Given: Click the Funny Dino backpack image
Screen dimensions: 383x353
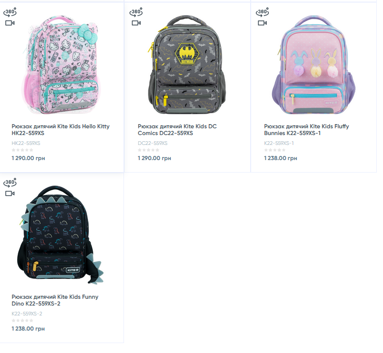Looking at the screenshot, I should pos(60,235).
